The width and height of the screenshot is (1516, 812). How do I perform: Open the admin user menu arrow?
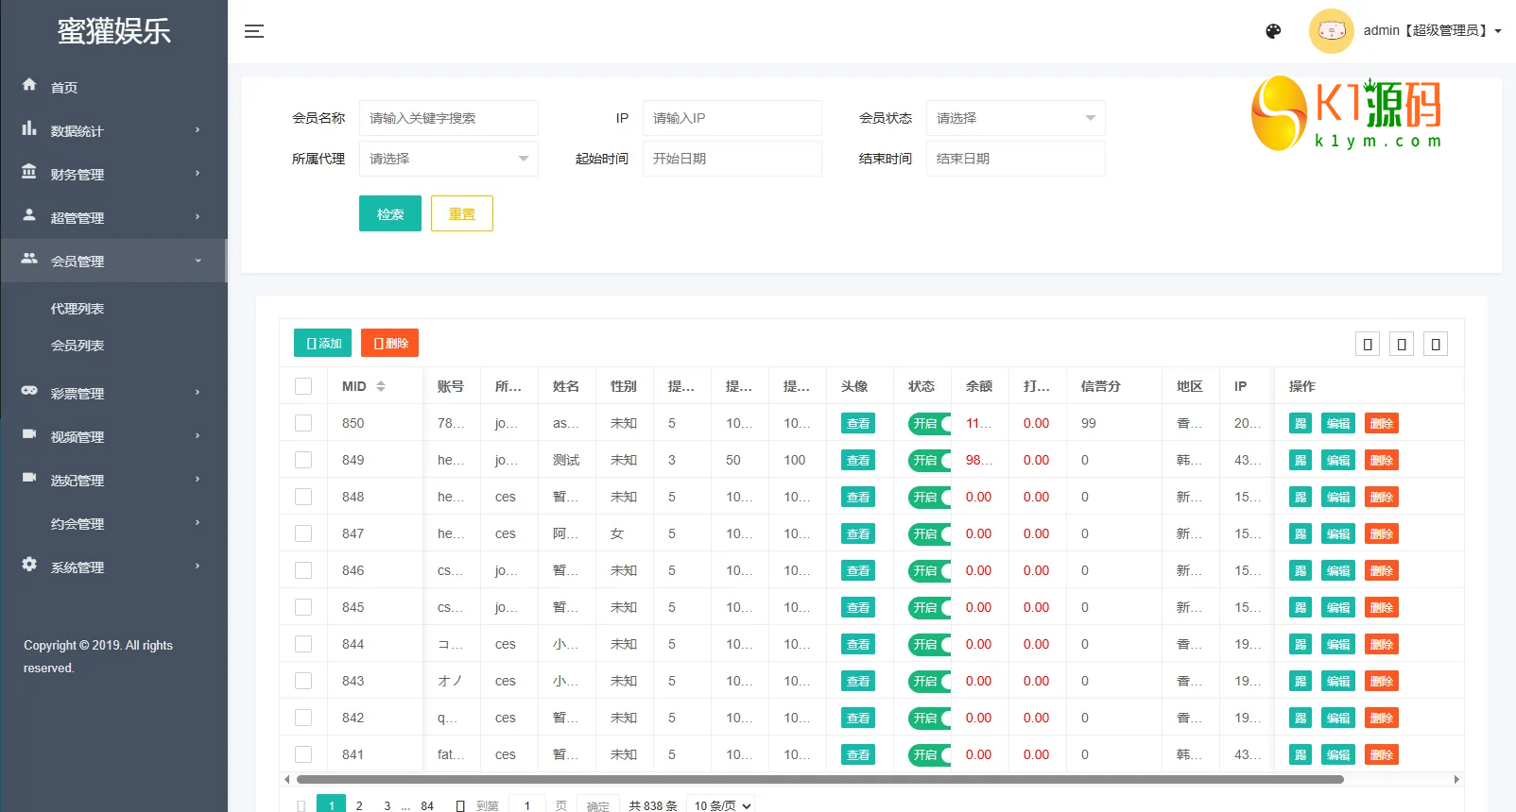tap(1498, 31)
